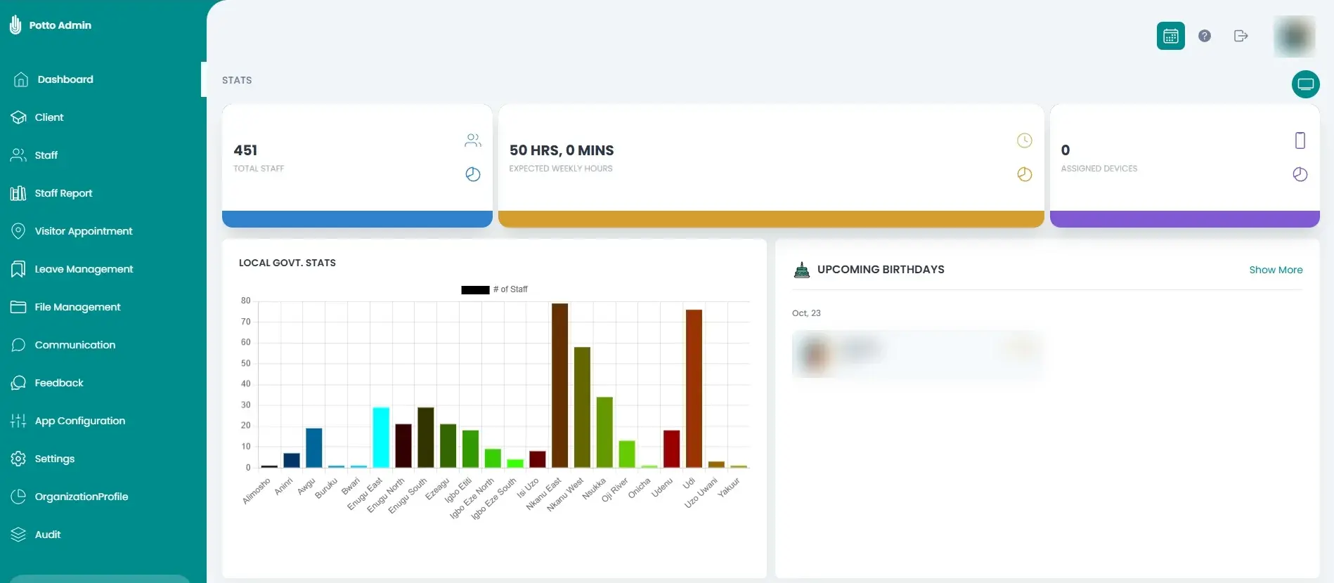
Task: Click the '50 HRS, 0 MINS' value
Action: coord(562,150)
